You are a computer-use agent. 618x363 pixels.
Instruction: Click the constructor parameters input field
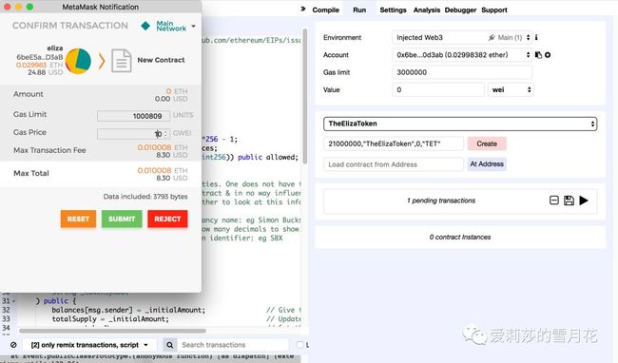tap(394, 143)
